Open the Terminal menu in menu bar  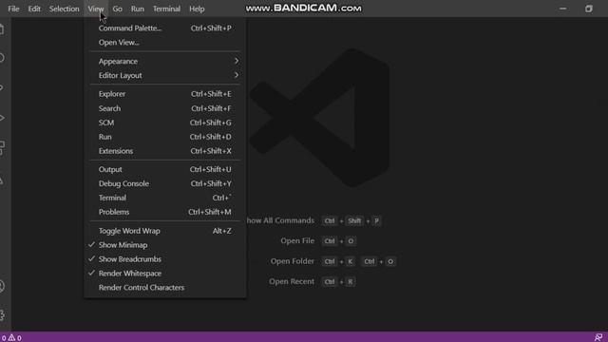tap(166, 9)
